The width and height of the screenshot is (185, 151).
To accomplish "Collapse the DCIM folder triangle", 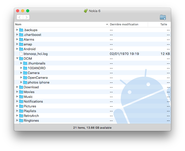I will click(x=17, y=58).
